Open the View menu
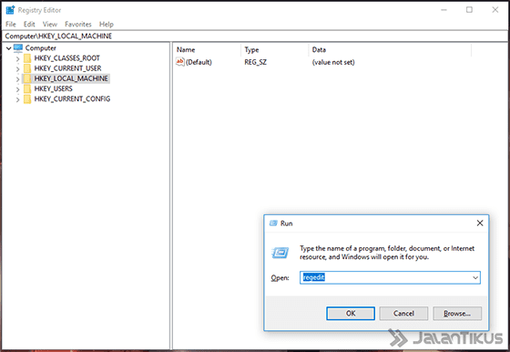Viewport: 510px width, 352px height. [50, 24]
